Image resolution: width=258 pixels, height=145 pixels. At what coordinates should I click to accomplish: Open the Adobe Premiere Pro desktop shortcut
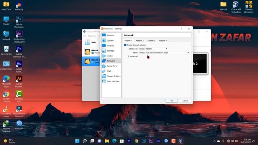point(19,52)
